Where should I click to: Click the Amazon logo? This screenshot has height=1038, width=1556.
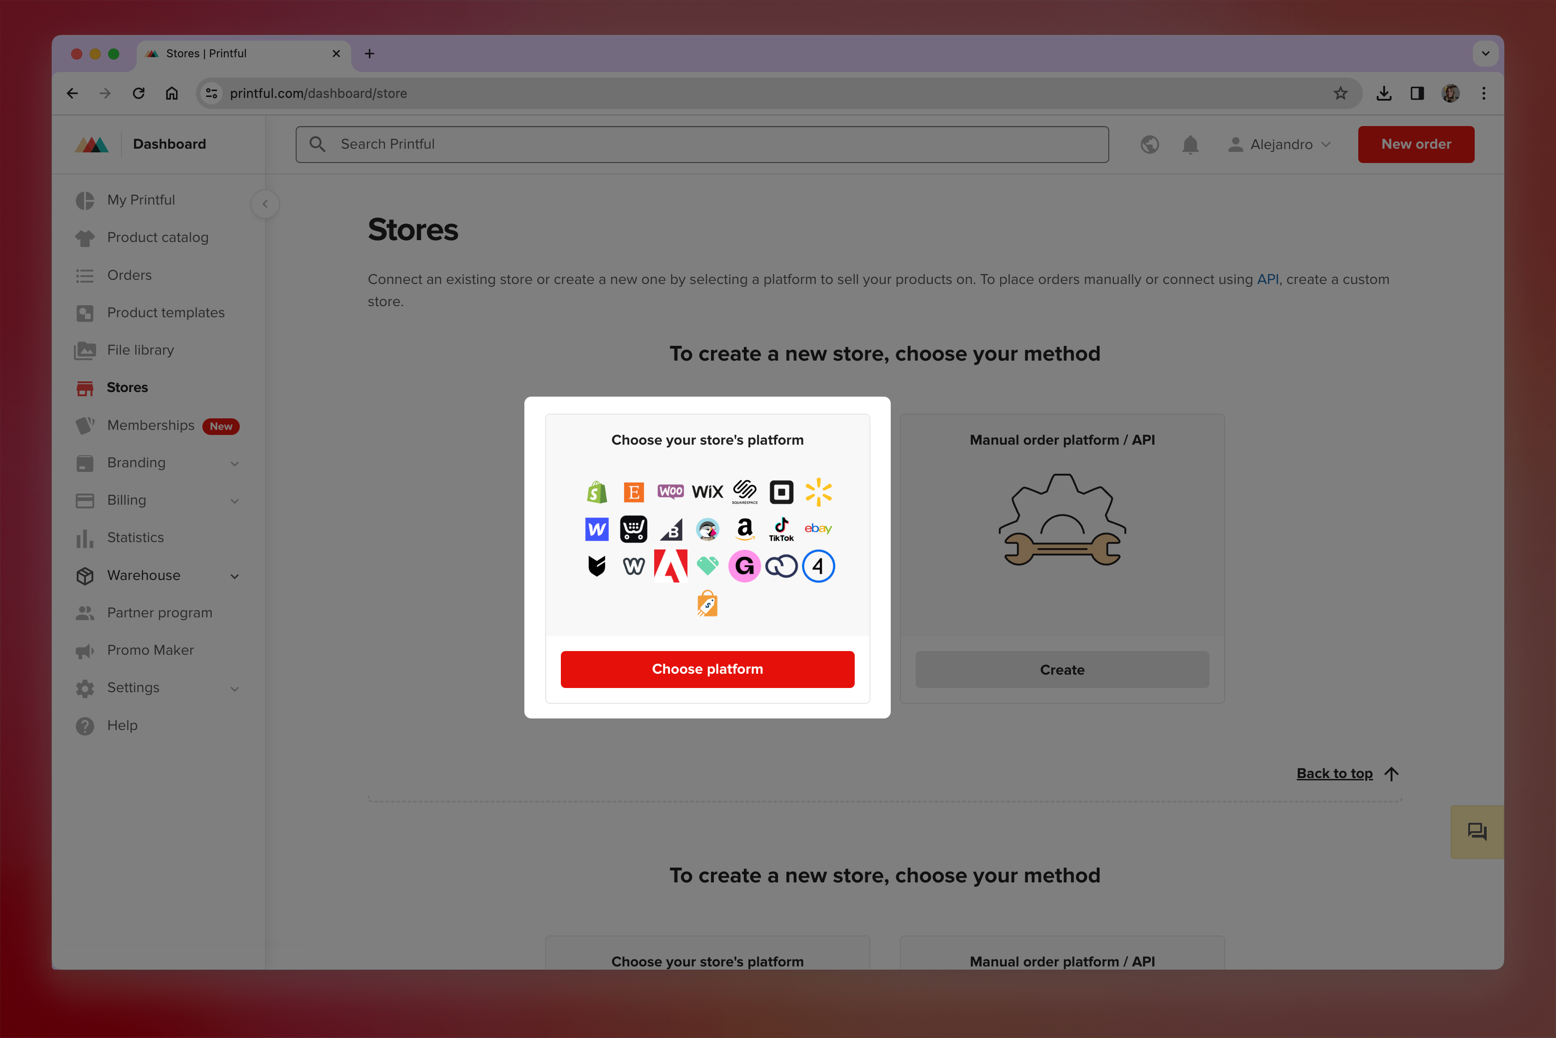coord(745,529)
